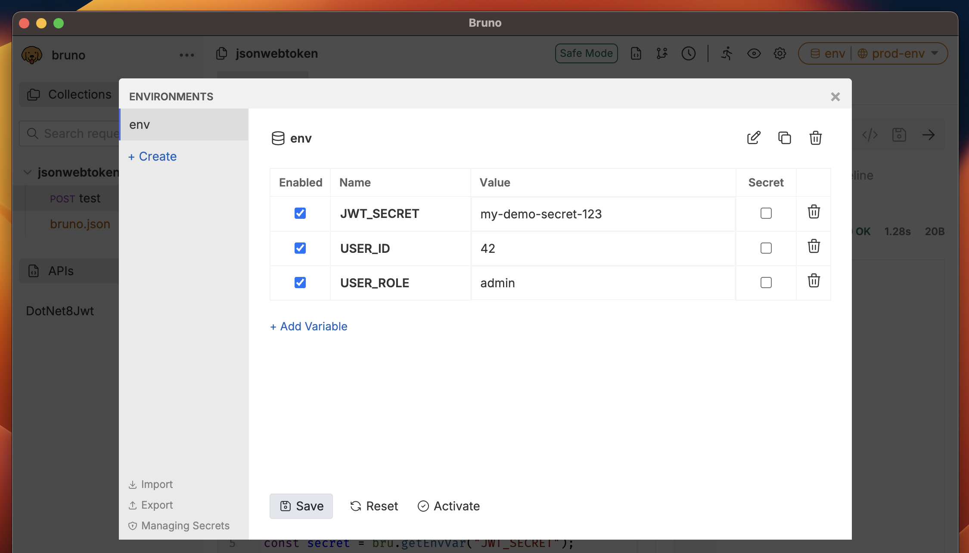Disable the USER_ID variable checkbox
The image size is (969, 553).
(300, 248)
